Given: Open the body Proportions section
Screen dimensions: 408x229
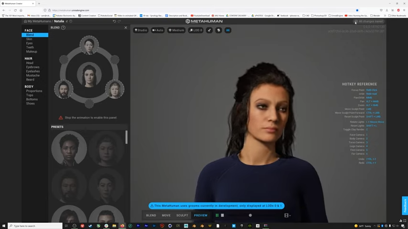Looking at the screenshot, I should (34, 91).
